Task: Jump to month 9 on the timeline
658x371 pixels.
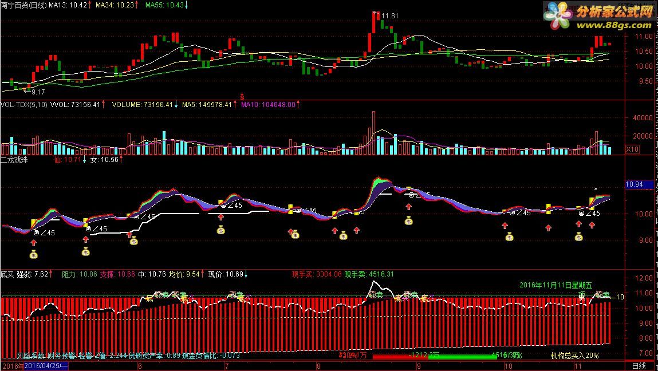Action: pos(419,366)
